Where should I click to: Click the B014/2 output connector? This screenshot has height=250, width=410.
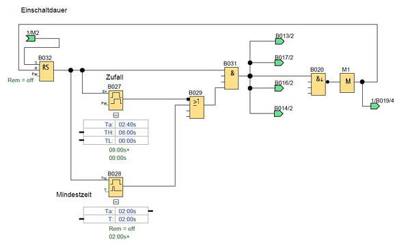[279, 113]
